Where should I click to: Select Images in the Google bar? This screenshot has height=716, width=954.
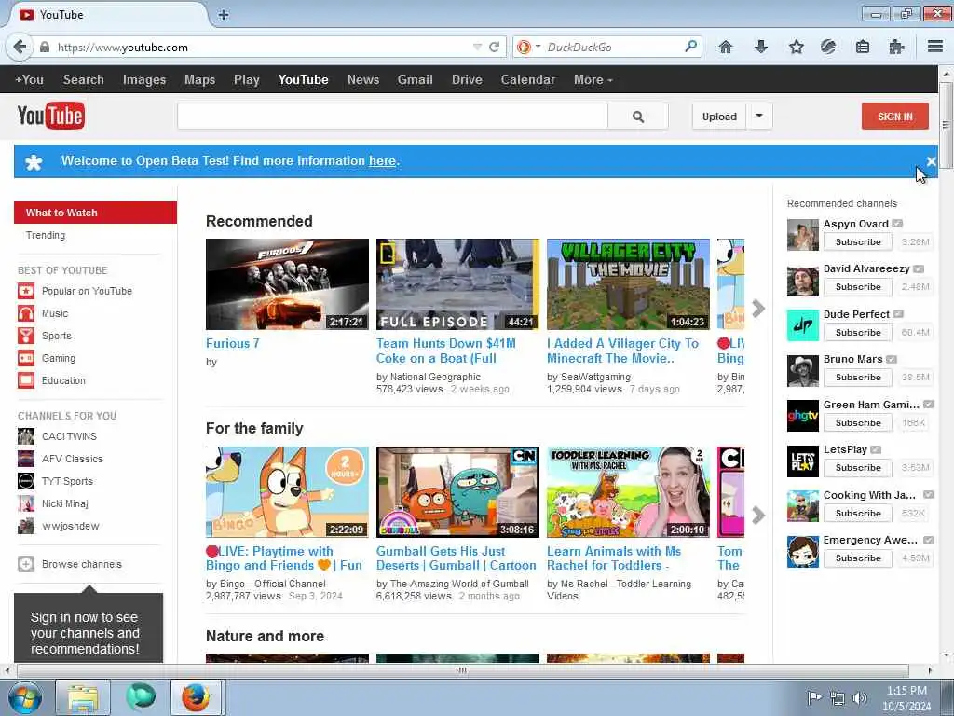pos(144,80)
